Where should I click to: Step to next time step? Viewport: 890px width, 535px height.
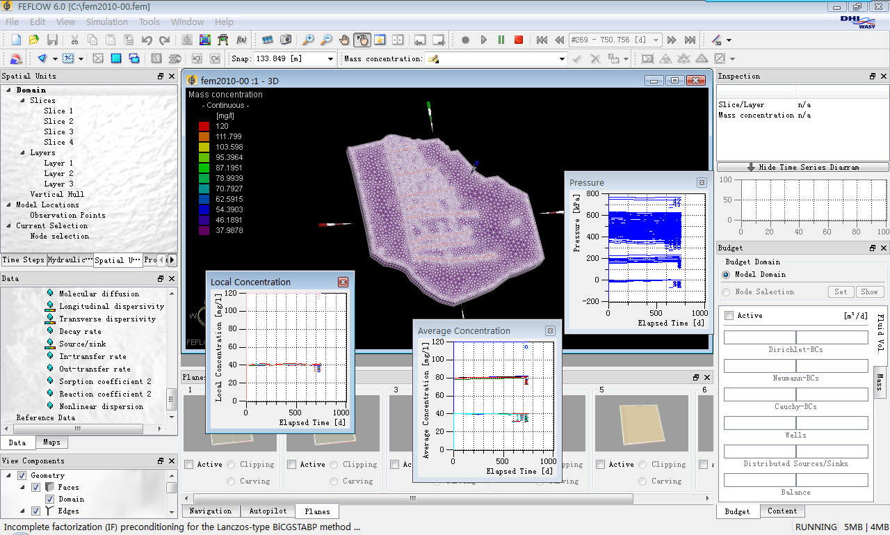(x=672, y=40)
